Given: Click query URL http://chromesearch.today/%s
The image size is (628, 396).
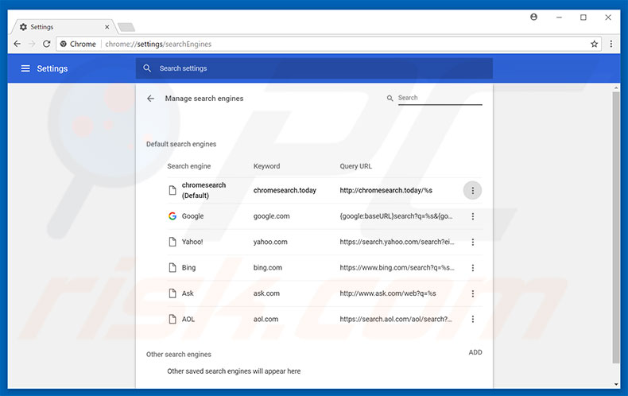Looking at the screenshot, I should (386, 190).
